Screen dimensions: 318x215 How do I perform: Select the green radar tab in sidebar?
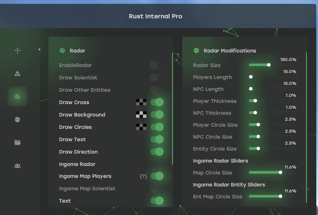pyautogui.click(x=18, y=96)
